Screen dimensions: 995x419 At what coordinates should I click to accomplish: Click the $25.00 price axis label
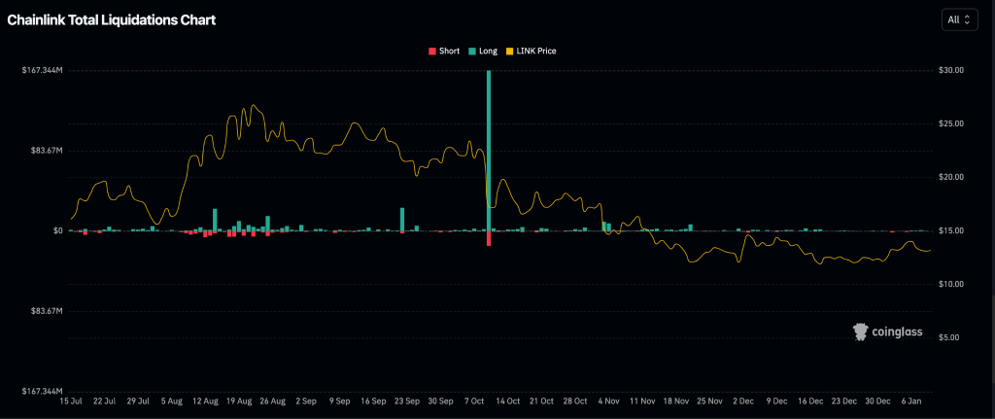tap(951, 123)
